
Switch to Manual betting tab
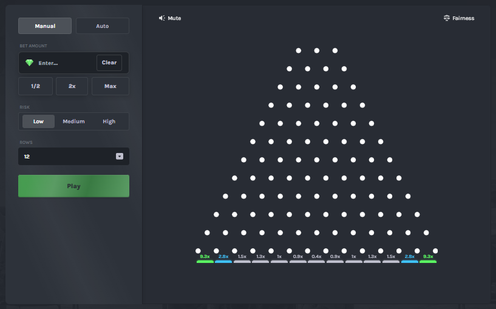tap(45, 26)
